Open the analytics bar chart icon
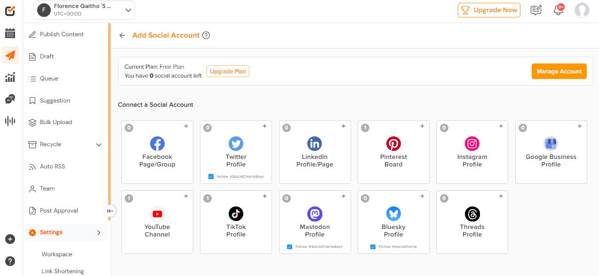Image resolution: width=599 pixels, height=276 pixels. [x=10, y=77]
